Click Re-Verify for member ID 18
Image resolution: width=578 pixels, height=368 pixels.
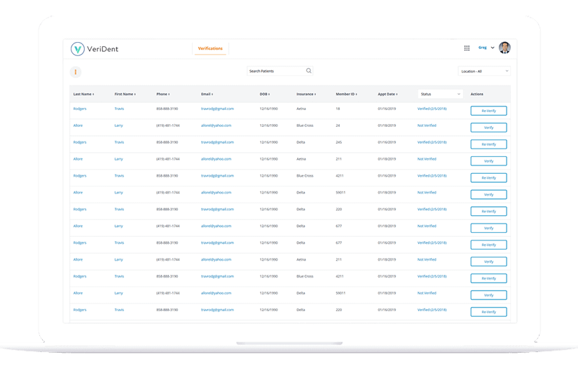coord(488,111)
